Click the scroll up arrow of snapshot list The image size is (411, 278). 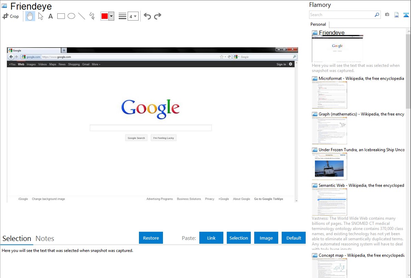pos(409,31)
